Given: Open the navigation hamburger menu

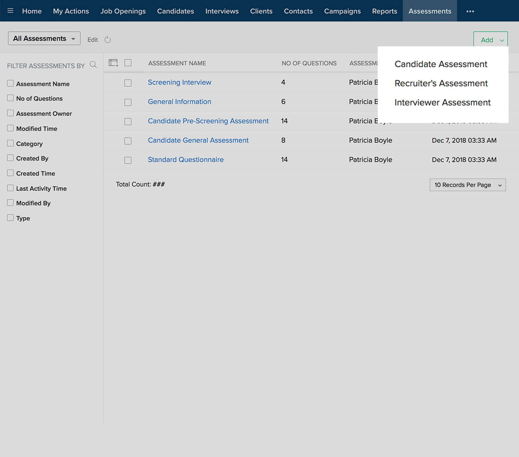Looking at the screenshot, I should pos(10,11).
